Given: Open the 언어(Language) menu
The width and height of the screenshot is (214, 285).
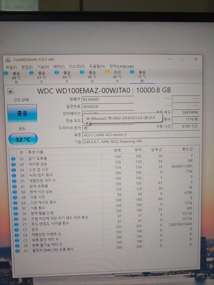Looking at the screenshot, I should 122,66.
